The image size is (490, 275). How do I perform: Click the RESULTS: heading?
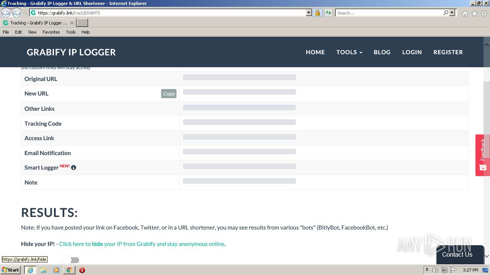(49, 213)
